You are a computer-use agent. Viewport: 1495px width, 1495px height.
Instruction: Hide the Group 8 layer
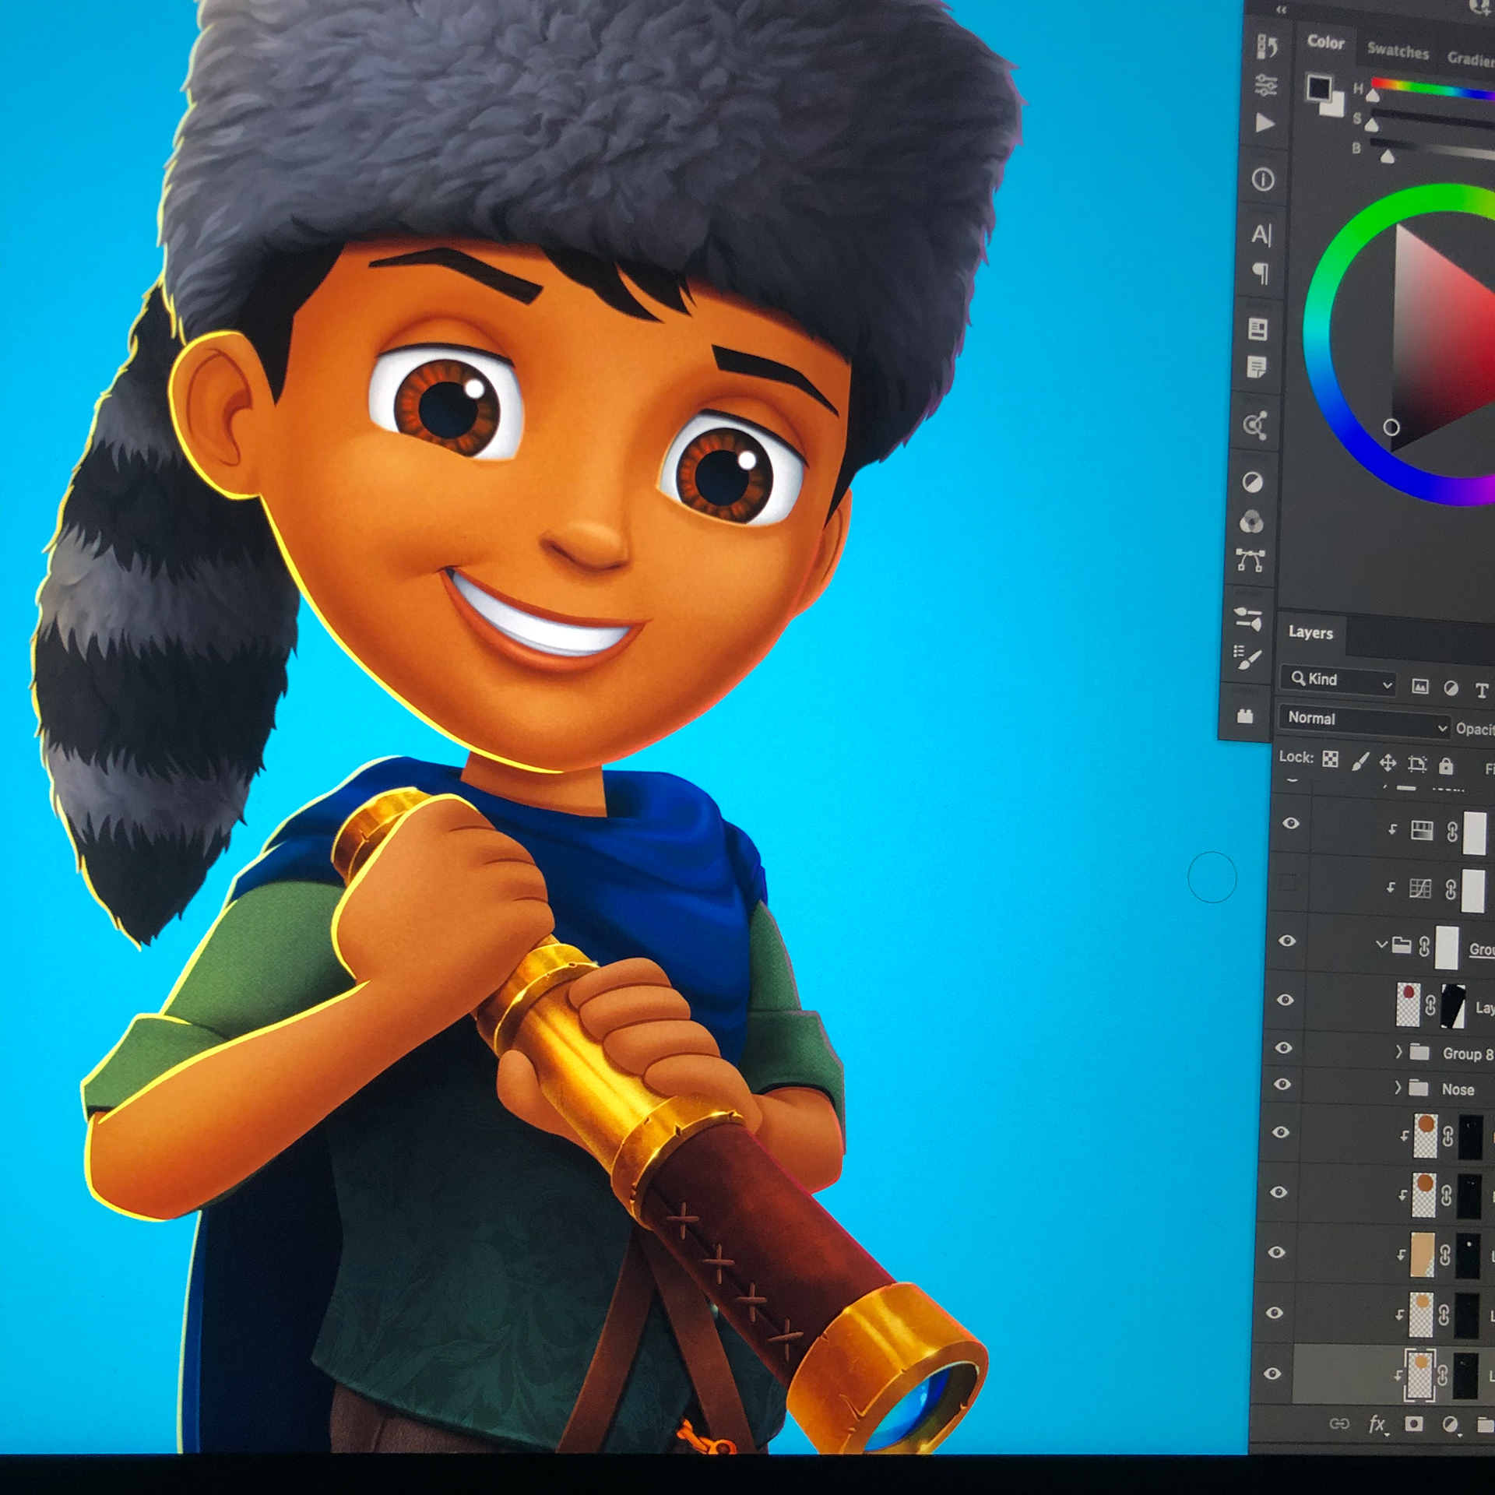click(x=1283, y=1048)
